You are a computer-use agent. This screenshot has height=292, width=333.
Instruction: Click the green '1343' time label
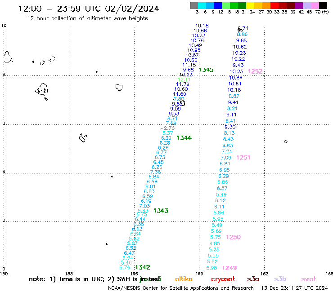click(x=161, y=211)
